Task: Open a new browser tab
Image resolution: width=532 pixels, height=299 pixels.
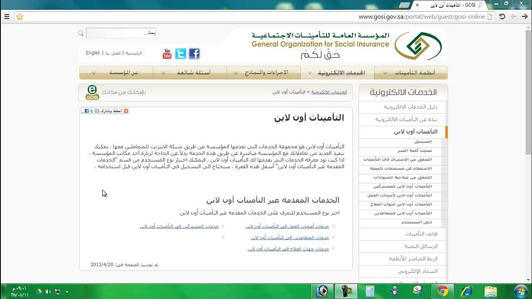Action: pos(404,5)
